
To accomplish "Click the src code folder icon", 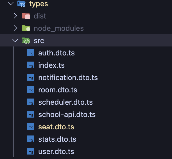I will (x=26, y=41).
